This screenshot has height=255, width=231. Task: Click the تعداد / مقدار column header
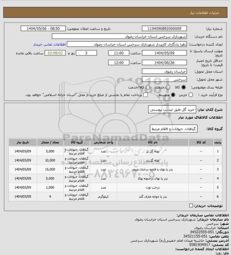point(50,142)
